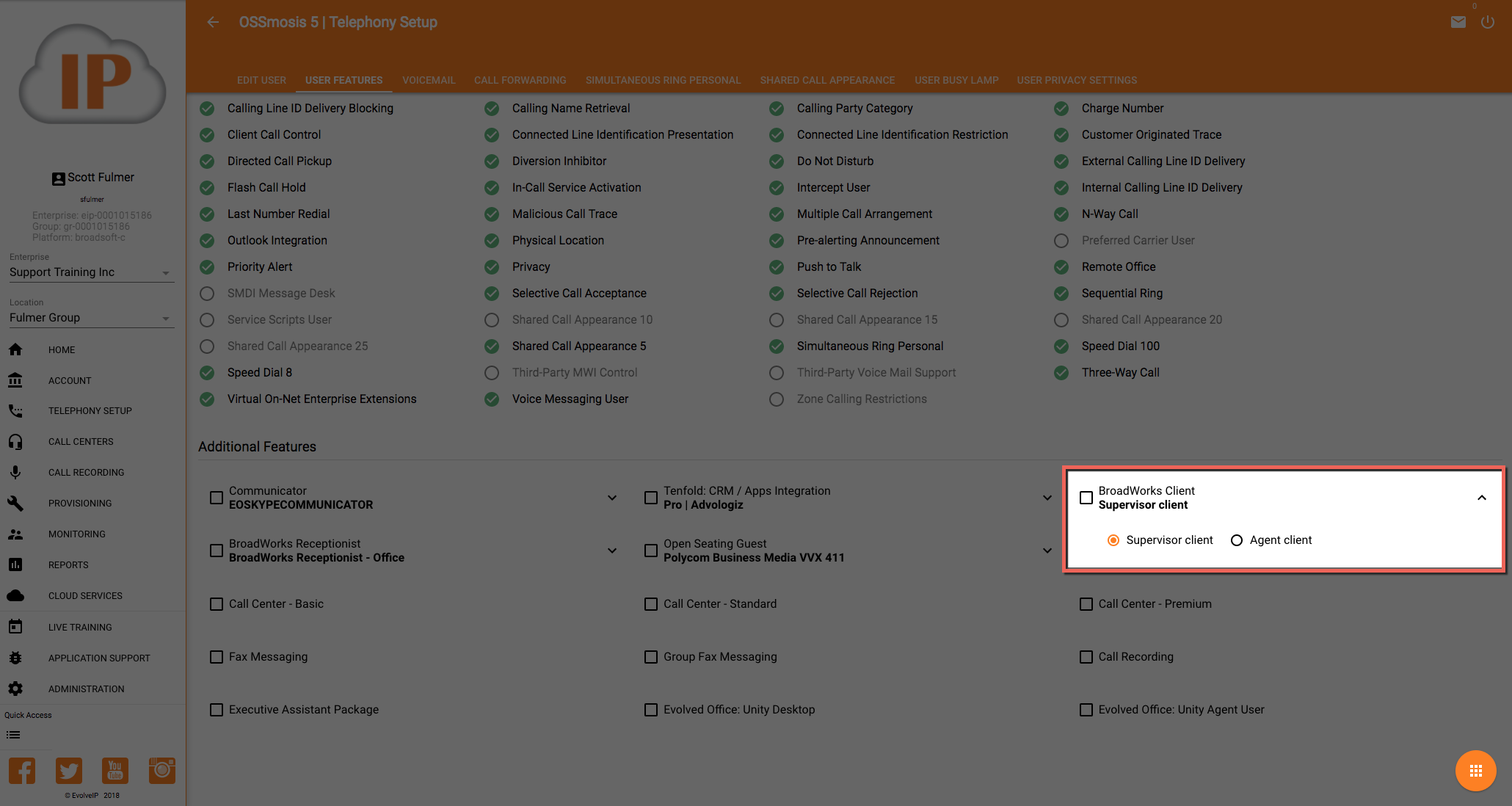
Task: Open the mail envelope icon
Action: [1458, 22]
